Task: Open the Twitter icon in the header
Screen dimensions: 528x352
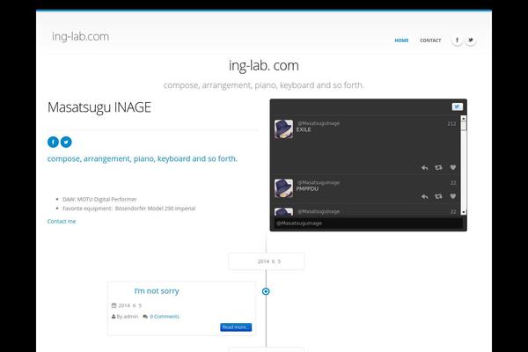Action: coord(471,40)
